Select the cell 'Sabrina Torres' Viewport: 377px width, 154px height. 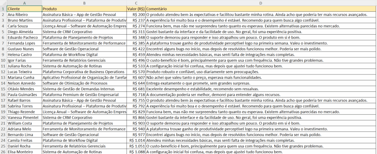[25, 106]
